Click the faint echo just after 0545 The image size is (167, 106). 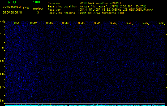pyautogui.click(x=88, y=62)
